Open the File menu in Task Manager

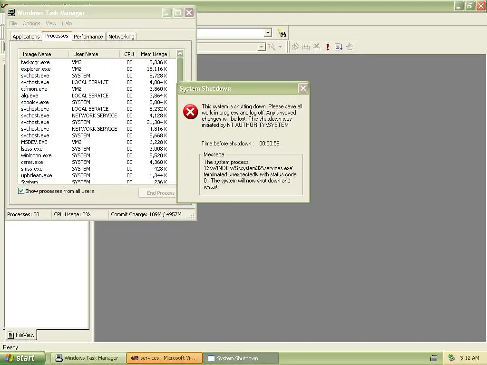13,23
